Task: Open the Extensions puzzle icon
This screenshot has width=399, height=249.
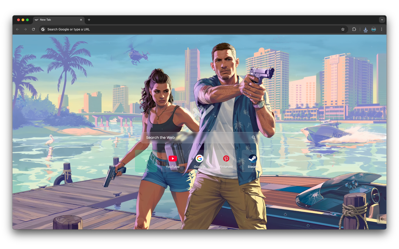Action: point(354,29)
